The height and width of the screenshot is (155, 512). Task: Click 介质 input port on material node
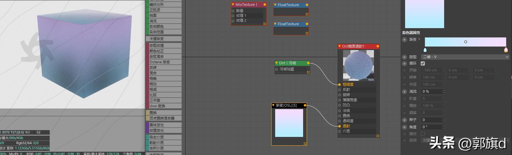coord(339,131)
